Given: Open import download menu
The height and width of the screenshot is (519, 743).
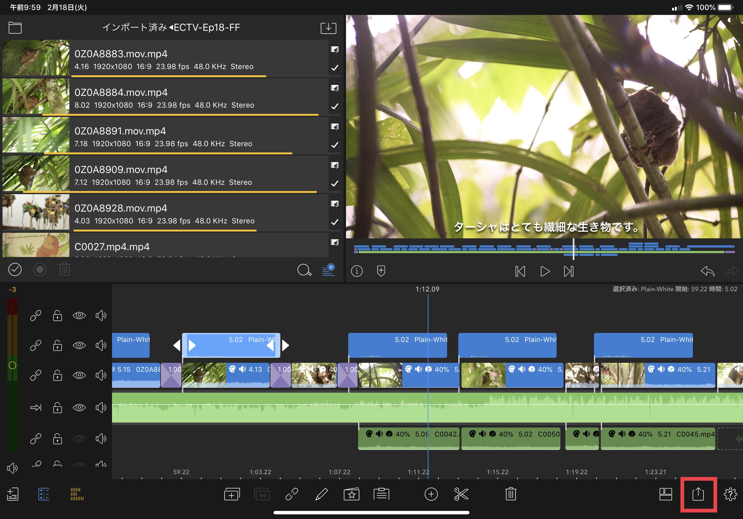Looking at the screenshot, I should (328, 28).
